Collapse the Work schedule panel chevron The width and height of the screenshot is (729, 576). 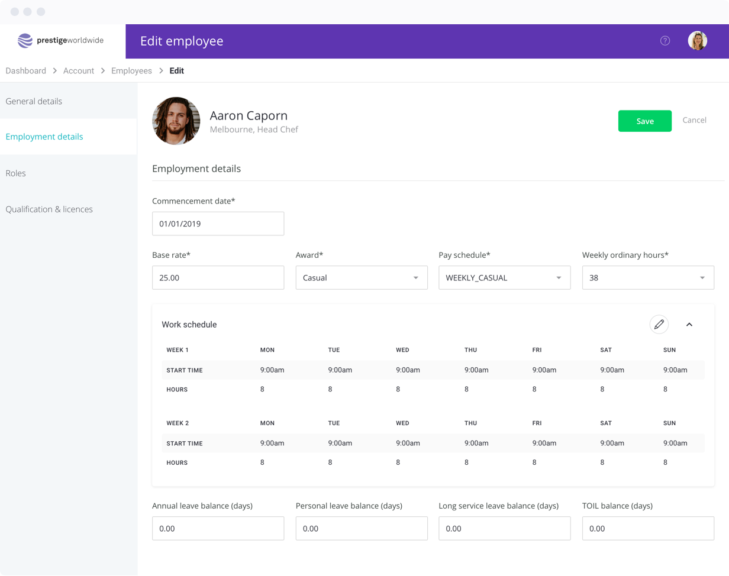pos(689,325)
